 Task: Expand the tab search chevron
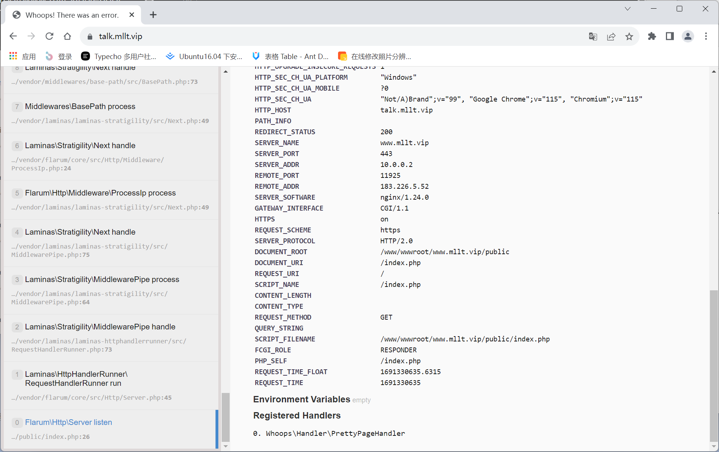point(628,9)
